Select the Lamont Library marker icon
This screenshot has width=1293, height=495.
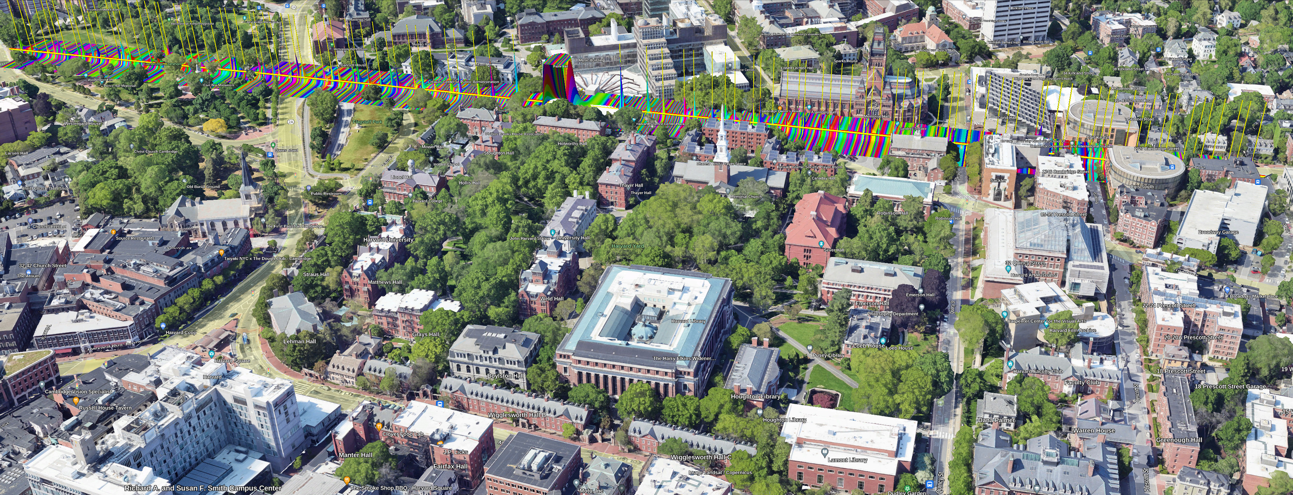point(824,452)
